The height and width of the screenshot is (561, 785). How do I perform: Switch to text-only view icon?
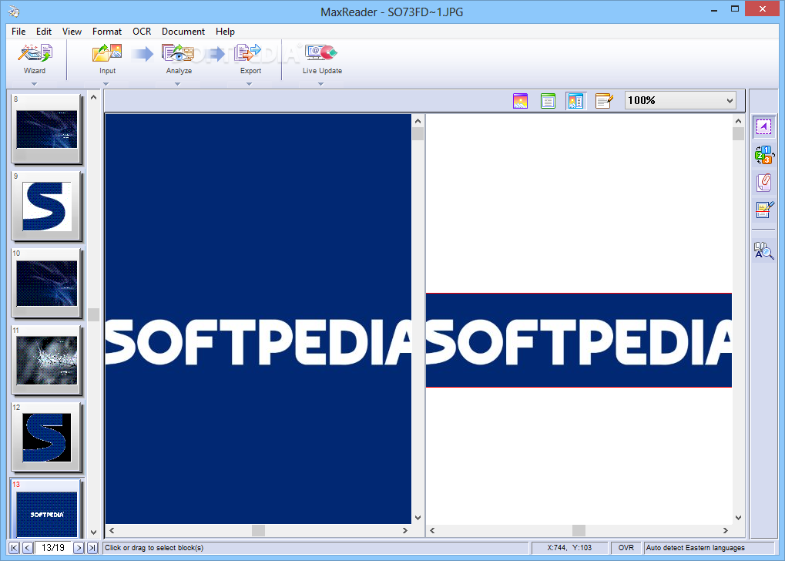548,101
